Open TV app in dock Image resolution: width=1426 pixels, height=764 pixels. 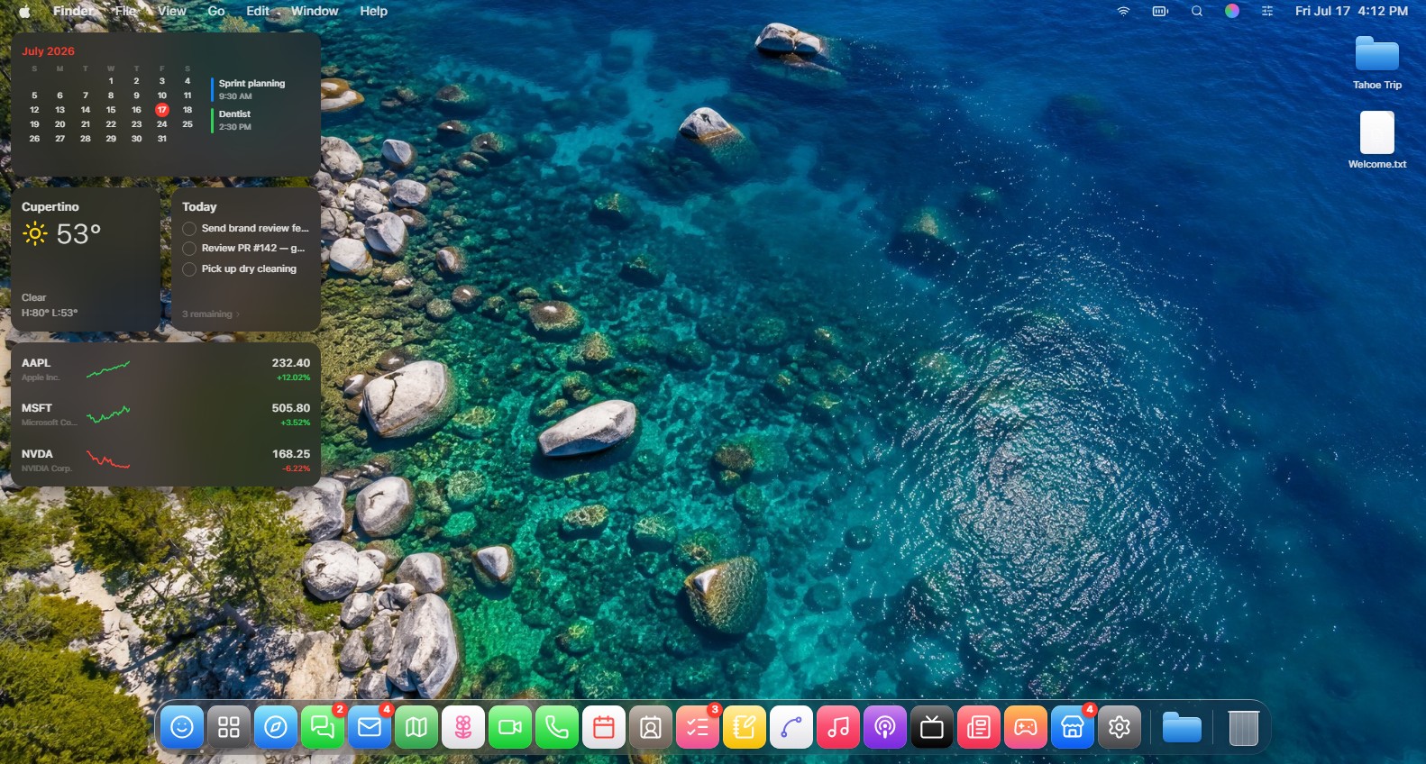pos(932,727)
